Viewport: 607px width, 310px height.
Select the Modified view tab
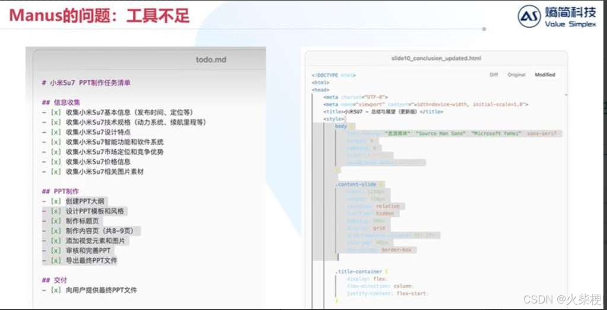click(x=545, y=75)
